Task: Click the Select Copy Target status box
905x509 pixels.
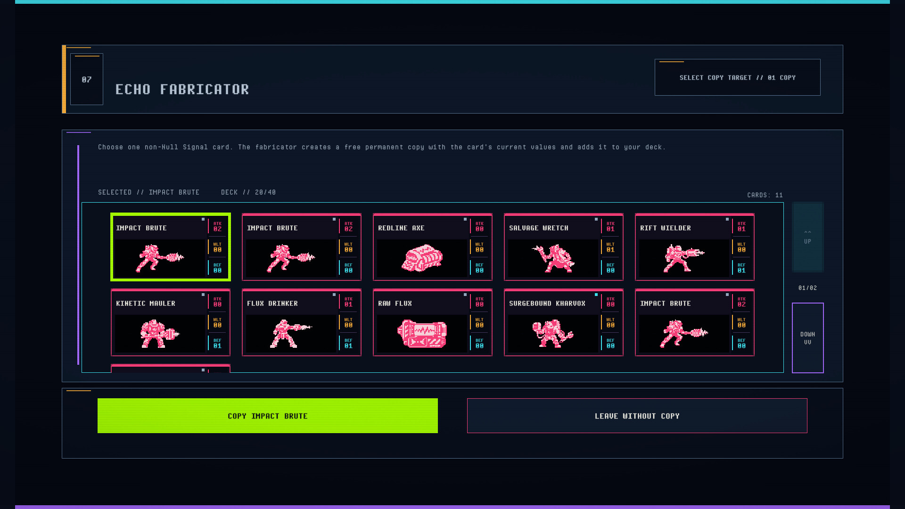Action: (738, 77)
